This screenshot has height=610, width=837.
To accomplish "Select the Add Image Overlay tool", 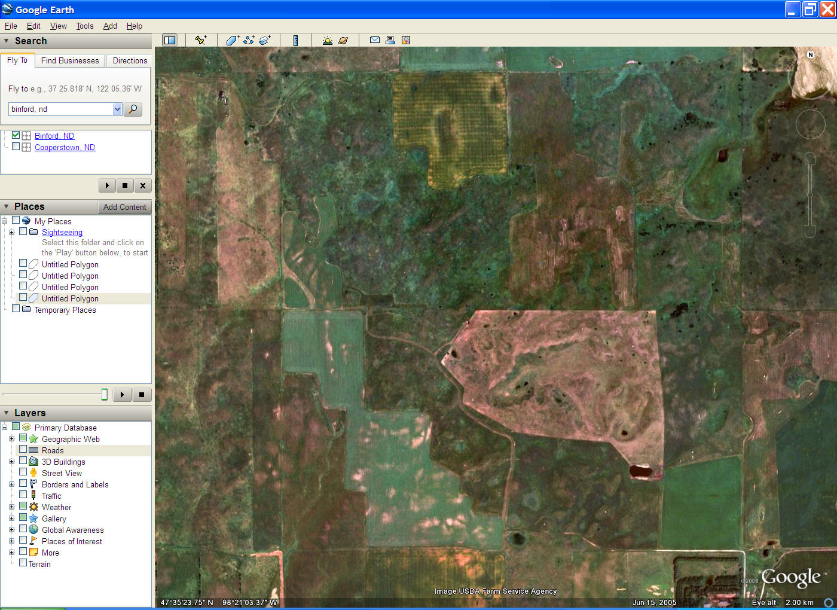I will [265, 40].
